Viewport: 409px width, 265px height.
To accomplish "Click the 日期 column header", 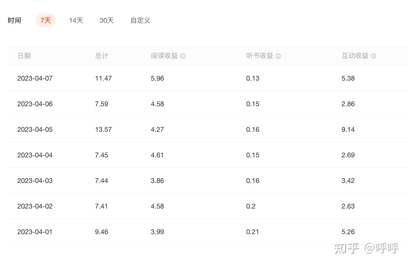I will coord(24,56).
